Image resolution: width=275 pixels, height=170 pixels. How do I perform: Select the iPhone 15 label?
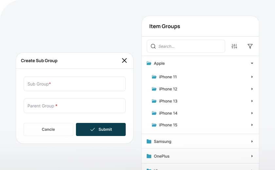coord(168,125)
